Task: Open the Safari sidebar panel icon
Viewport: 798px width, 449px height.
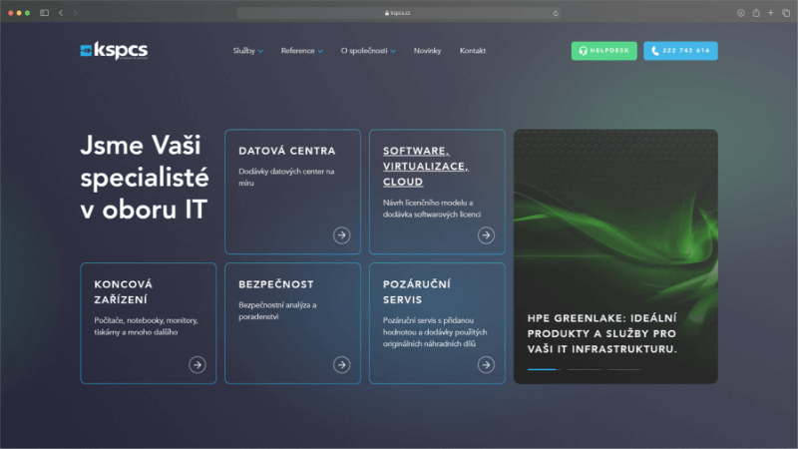Action: (x=45, y=13)
